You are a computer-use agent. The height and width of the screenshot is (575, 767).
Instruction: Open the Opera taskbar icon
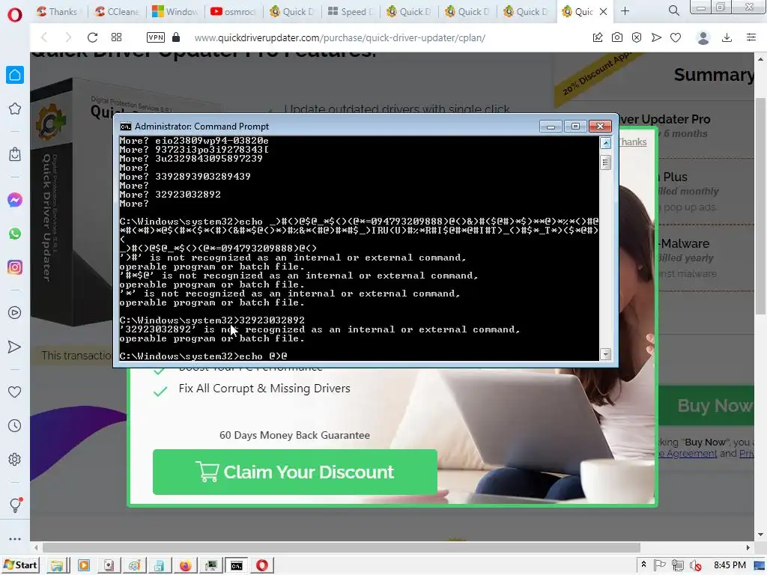262,566
